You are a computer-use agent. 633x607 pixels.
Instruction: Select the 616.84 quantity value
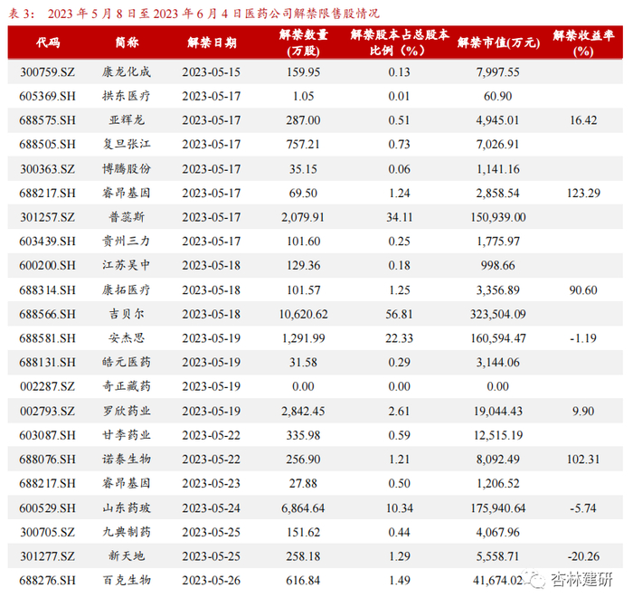pyautogui.click(x=303, y=581)
